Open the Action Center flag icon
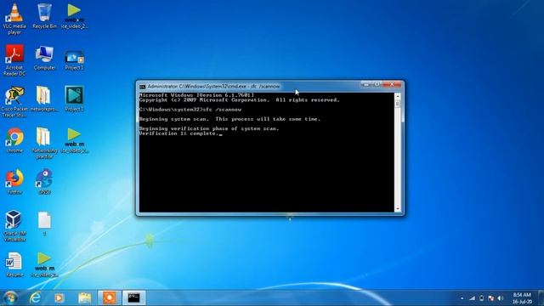The height and width of the screenshot is (306, 544). point(491,298)
